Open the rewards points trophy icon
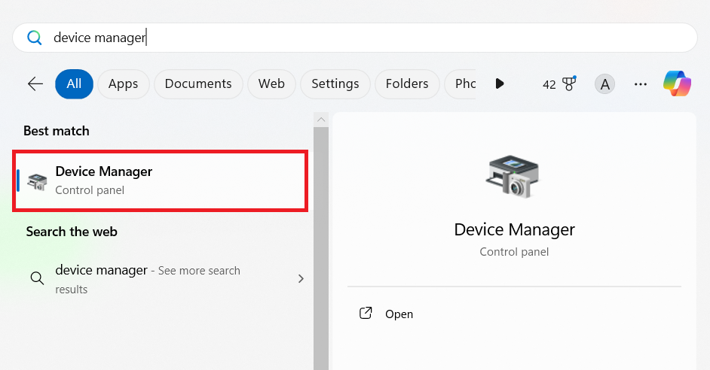Viewport: 710px width, 370px height. pyautogui.click(x=569, y=83)
